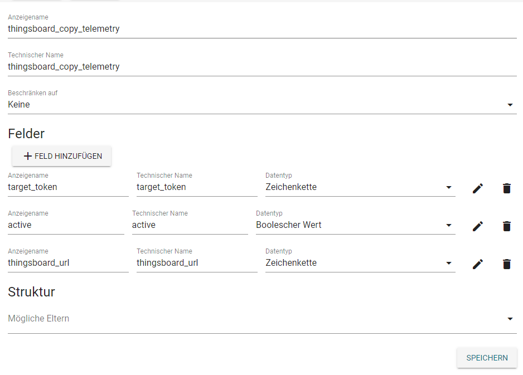Click pencil icon for the active field
The height and width of the screenshot is (375, 523).
click(477, 226)
